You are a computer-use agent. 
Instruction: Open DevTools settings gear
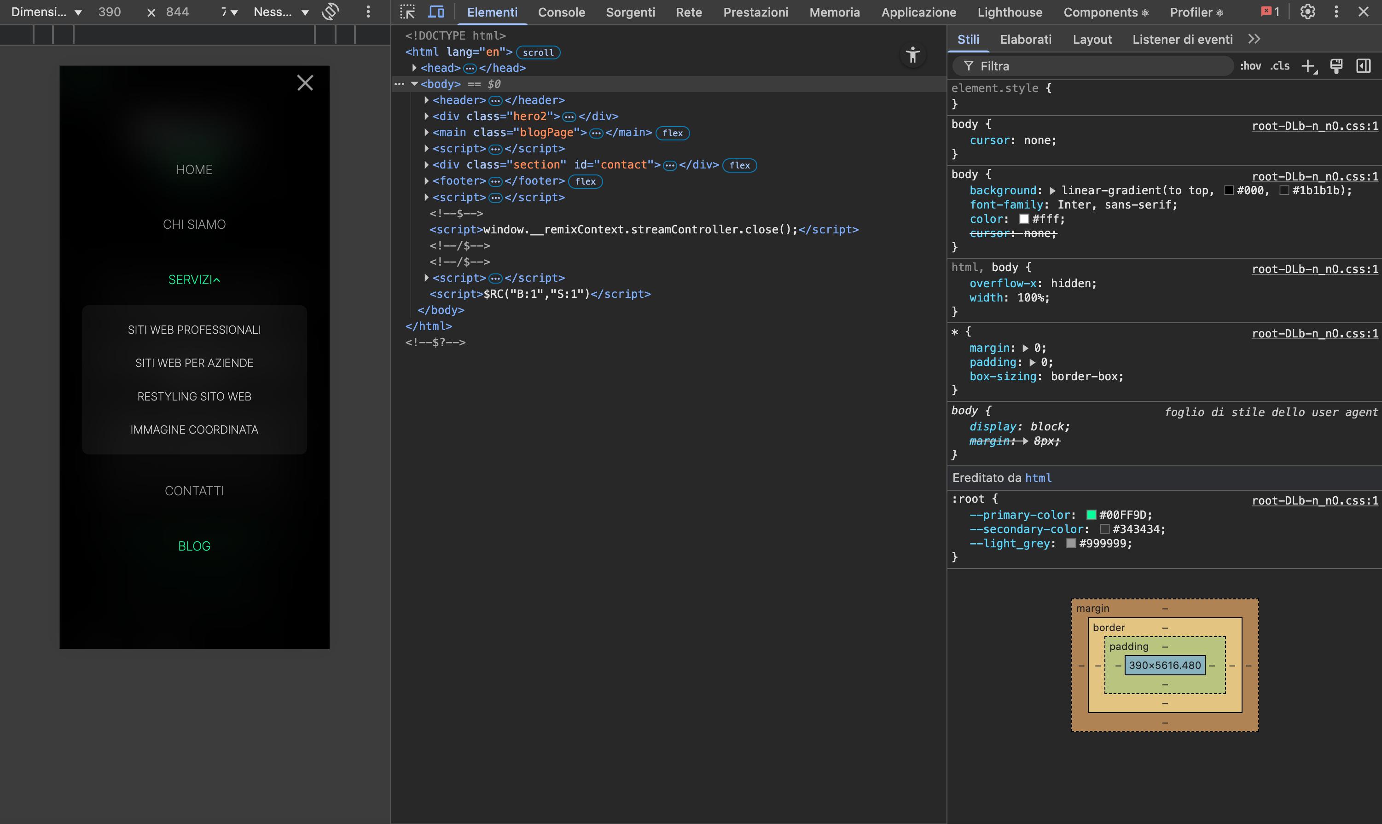[1307, 12]
